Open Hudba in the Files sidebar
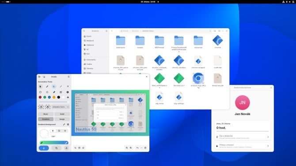 tap(95, 64)
